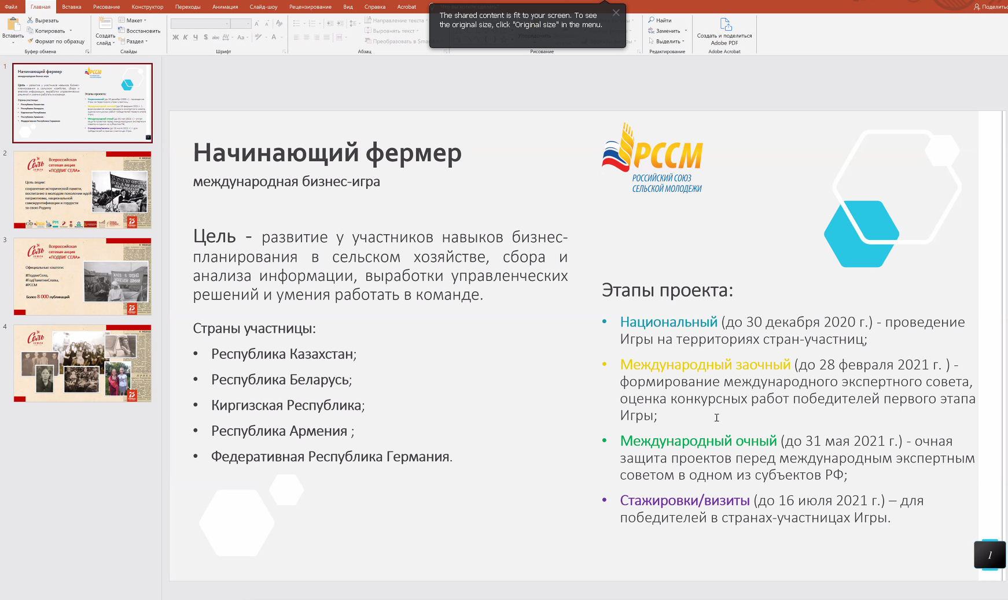Increase font size with the large A icon

pyautogui.click(x=257, y=24)
